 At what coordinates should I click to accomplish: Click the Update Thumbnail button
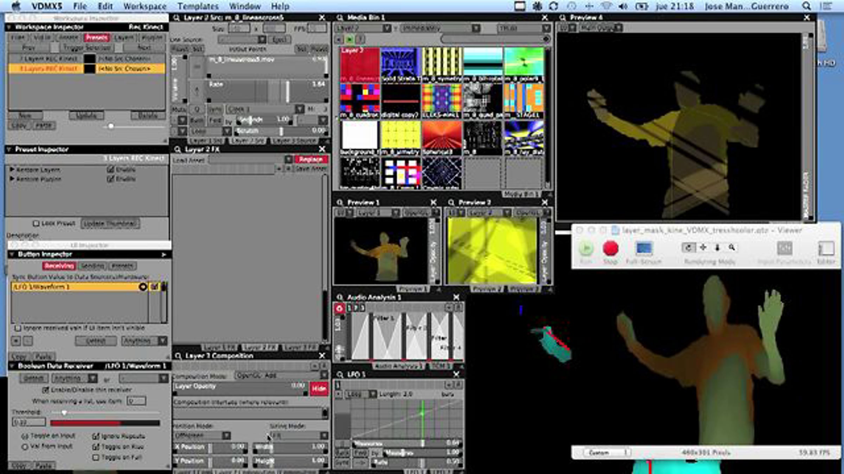click(110, 224)
